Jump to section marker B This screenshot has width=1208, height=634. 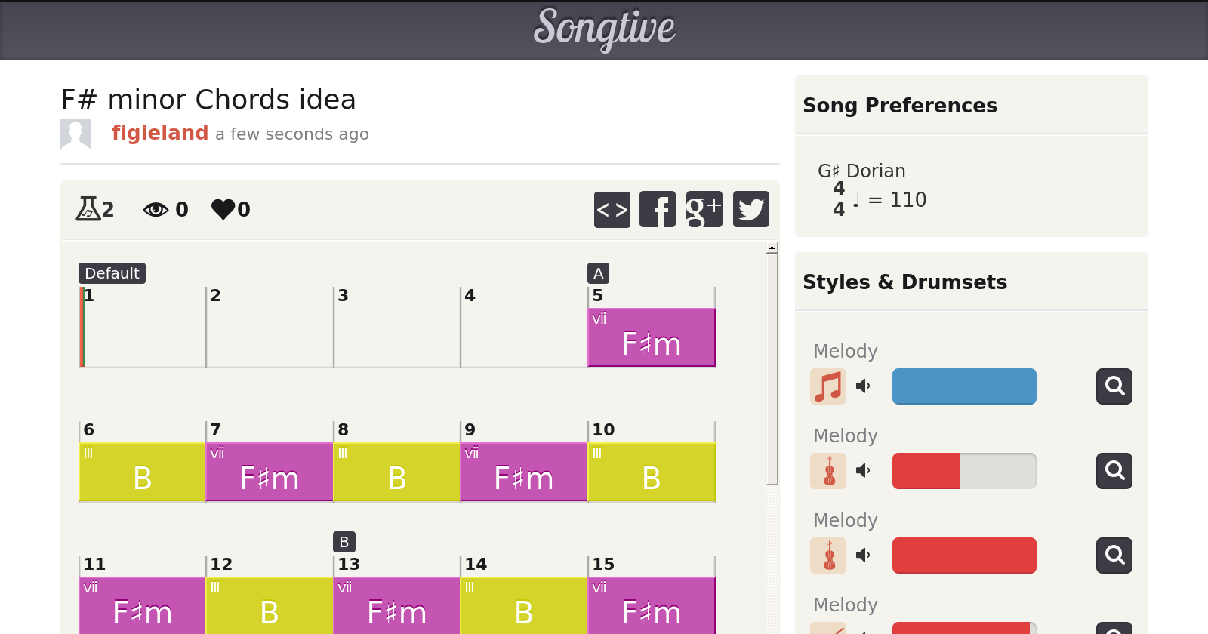pyautogui.click(x=344, y=542)
